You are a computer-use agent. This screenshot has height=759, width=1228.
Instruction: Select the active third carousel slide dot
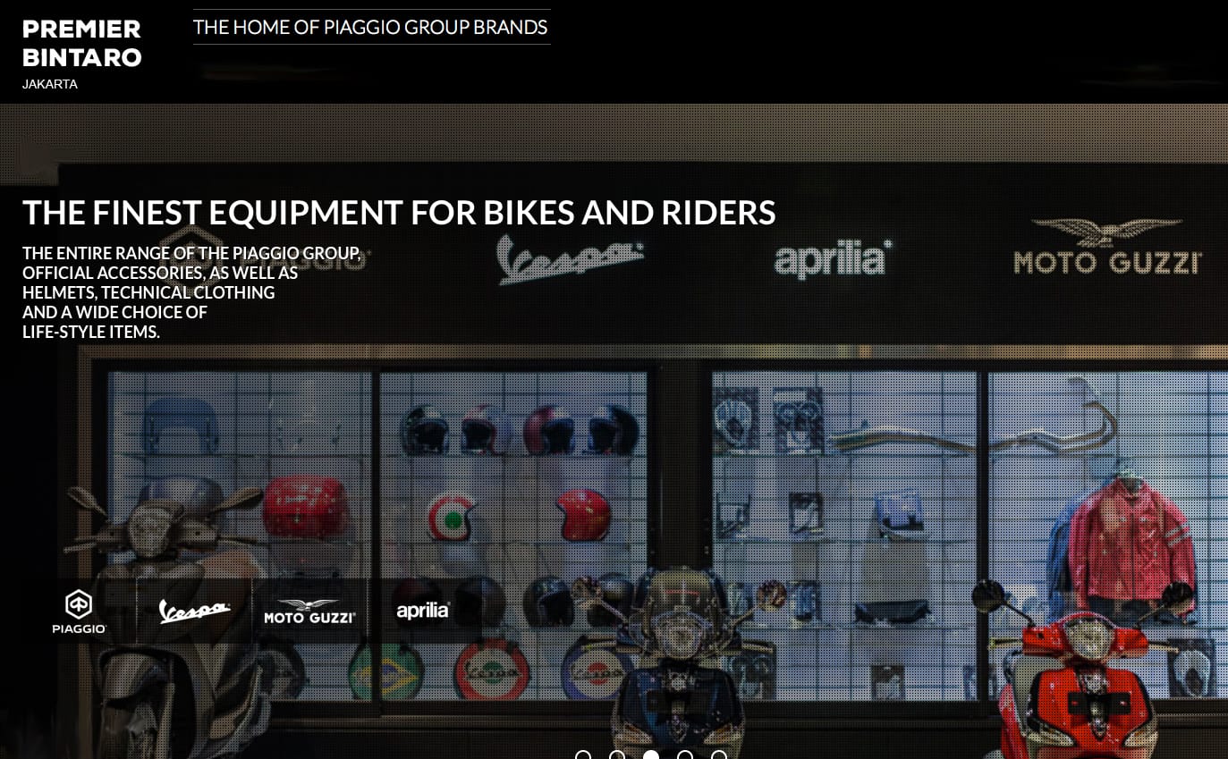[651, 755]
